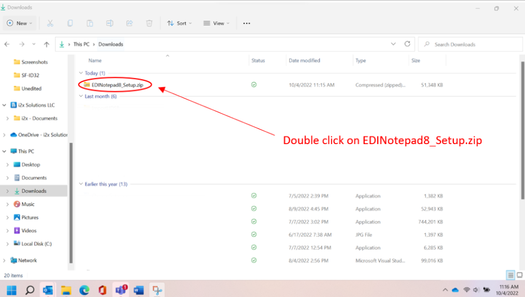Collapse Earlier this year group
525x297 pixels.
tap(81, 183)
